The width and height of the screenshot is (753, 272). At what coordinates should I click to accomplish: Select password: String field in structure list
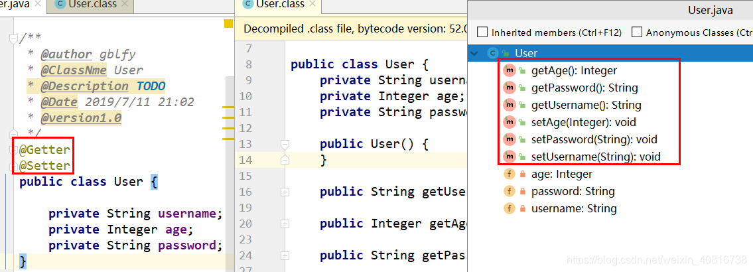pos(573,191)
